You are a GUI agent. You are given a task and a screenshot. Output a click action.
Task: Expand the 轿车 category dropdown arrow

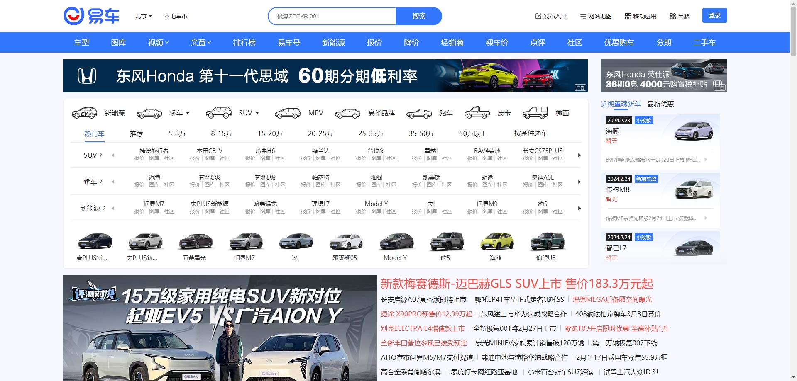pyautogui.click(x=188, y=113)
